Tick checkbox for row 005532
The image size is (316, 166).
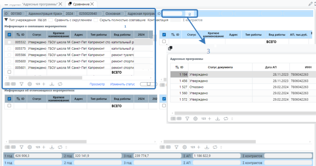pos(9,42)
